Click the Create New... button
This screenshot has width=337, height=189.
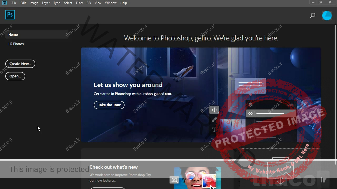coord(20,64)
